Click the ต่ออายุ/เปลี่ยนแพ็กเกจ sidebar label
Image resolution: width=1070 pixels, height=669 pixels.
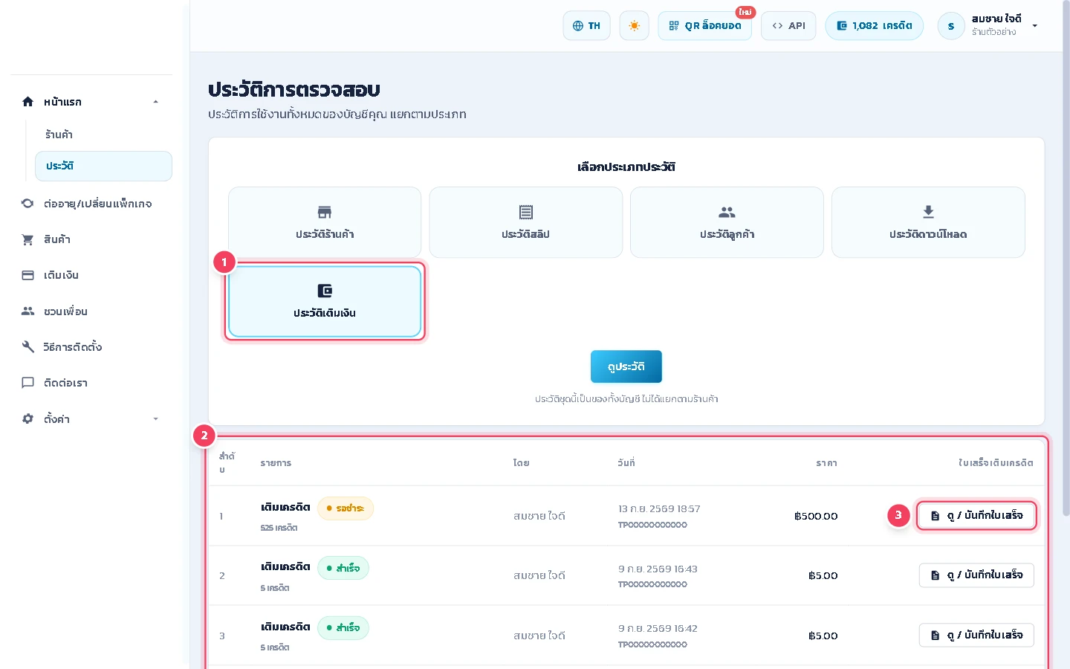point(97,204)
